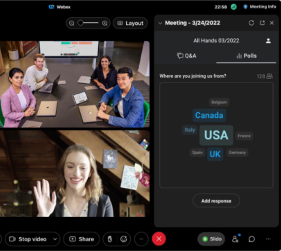Open the Slido profile icon
Image resolution: width=281 pixels, height=251 pixels.
[268, 41]
